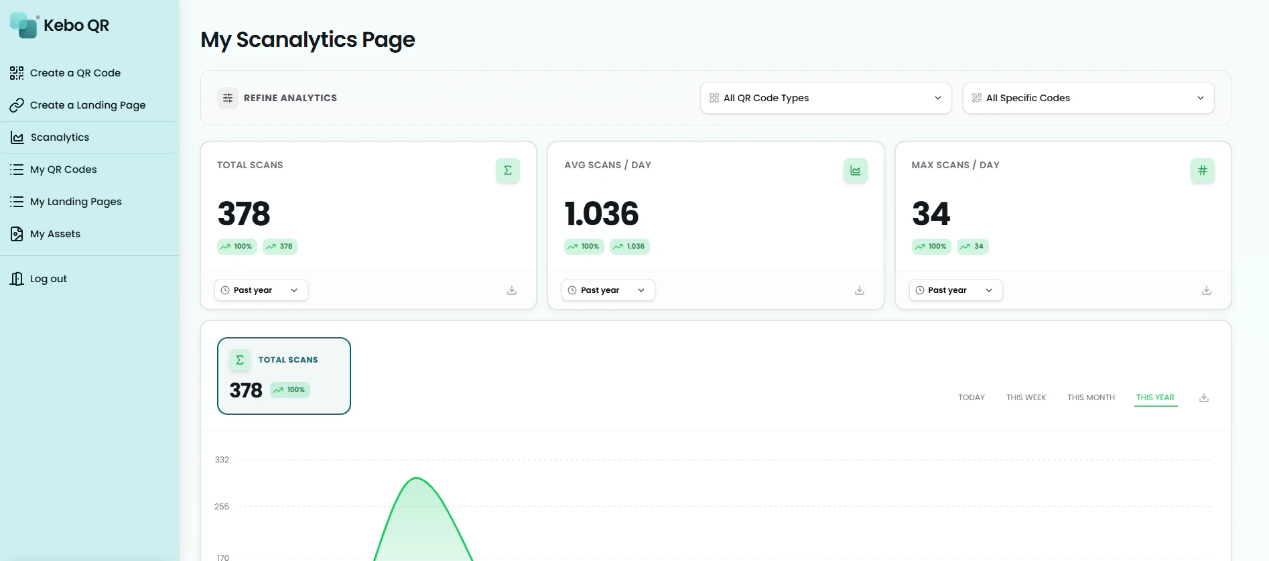Download the Total Scans card data
This screenshot has width=1269, height=561.
click(512, 290)
